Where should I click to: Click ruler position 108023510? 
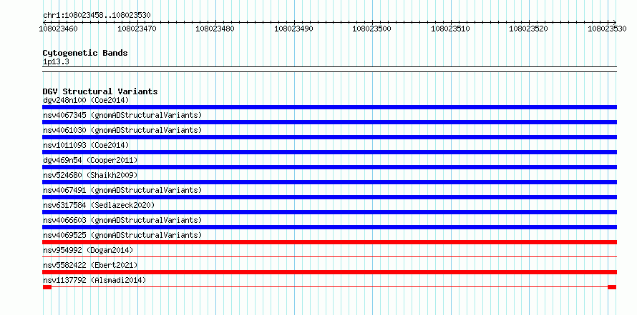pyautogui.click(x=451, y=29)
